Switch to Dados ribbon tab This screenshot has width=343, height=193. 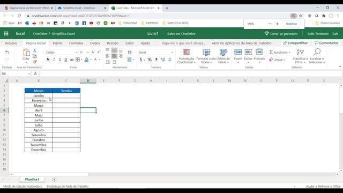click(95, 43)
